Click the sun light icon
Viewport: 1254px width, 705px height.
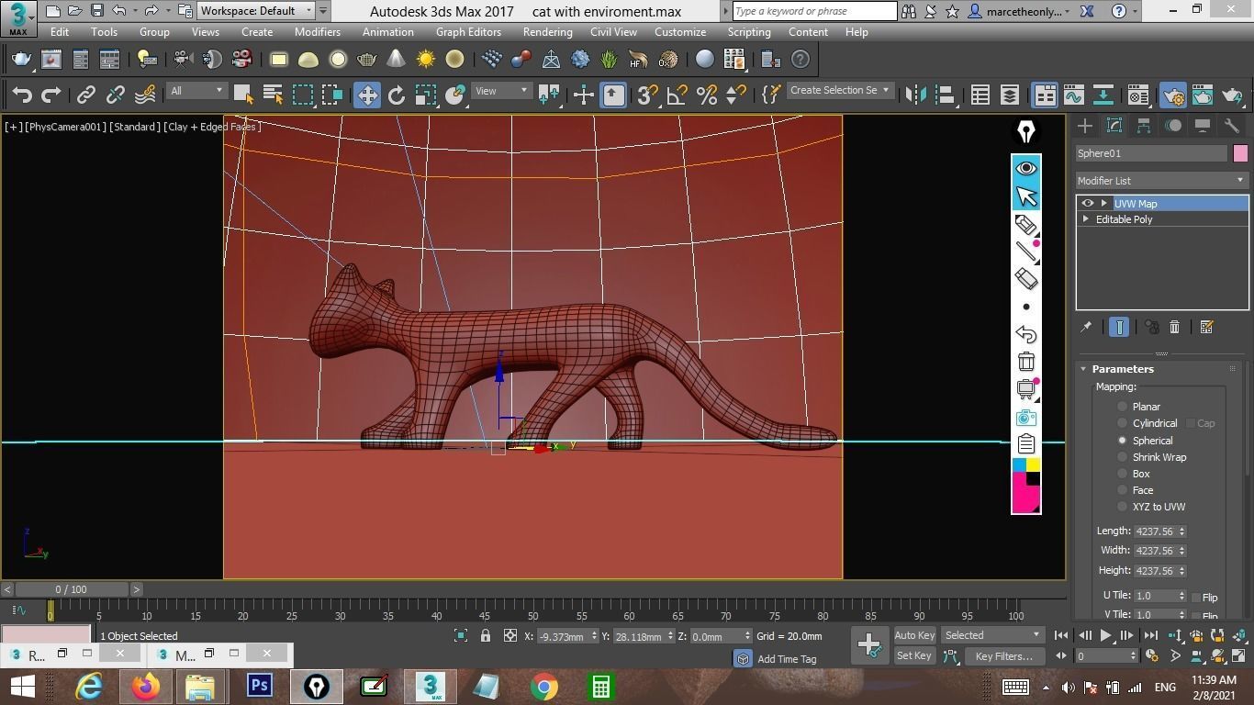[x=426, y=60]
